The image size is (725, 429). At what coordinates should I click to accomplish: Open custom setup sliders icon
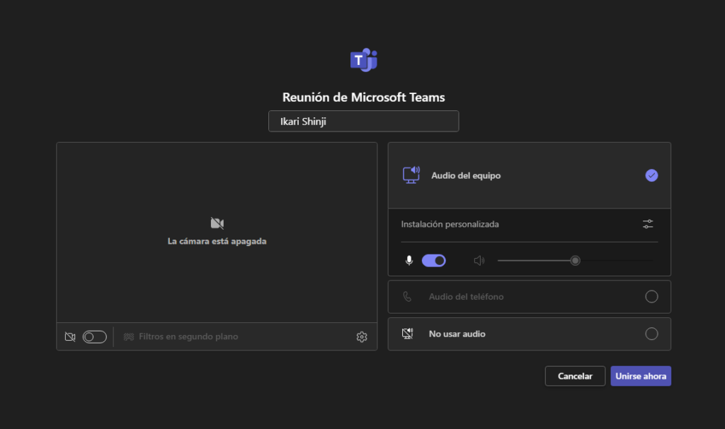648,224
